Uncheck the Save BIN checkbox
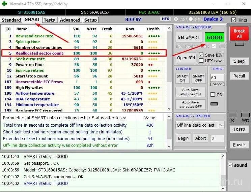The height and width of the screenshot is (192, 251). point(201,55)
